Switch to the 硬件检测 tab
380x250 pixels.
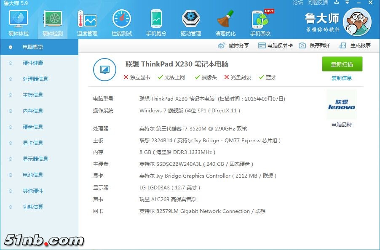[x=52, y=21]
